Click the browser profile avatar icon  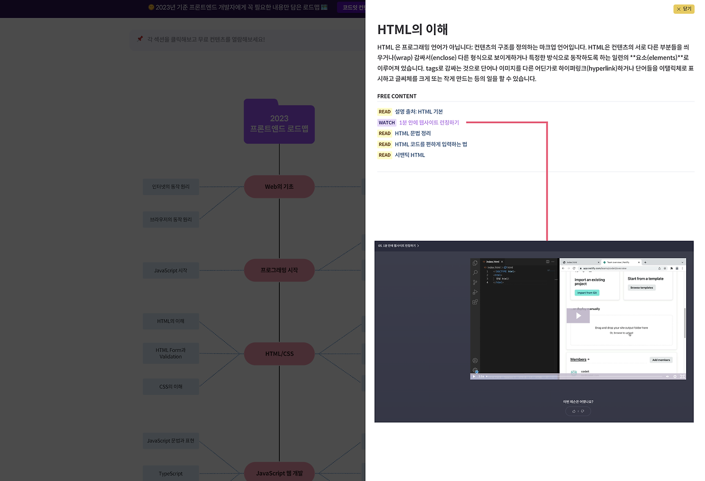677,268
